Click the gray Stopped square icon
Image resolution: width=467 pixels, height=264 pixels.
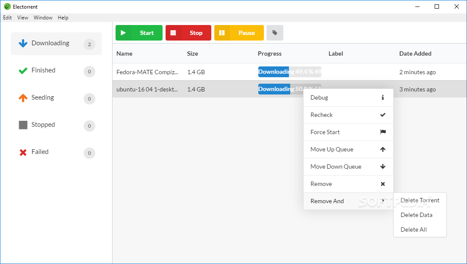(x=23, y=125)
